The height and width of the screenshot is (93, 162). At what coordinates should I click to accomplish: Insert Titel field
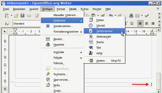(104, 48)
